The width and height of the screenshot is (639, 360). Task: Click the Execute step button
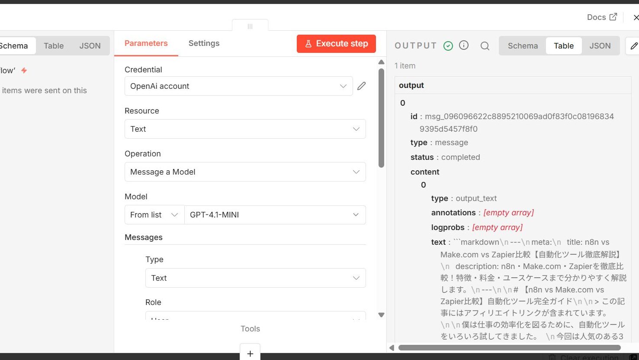pos(336,44)
